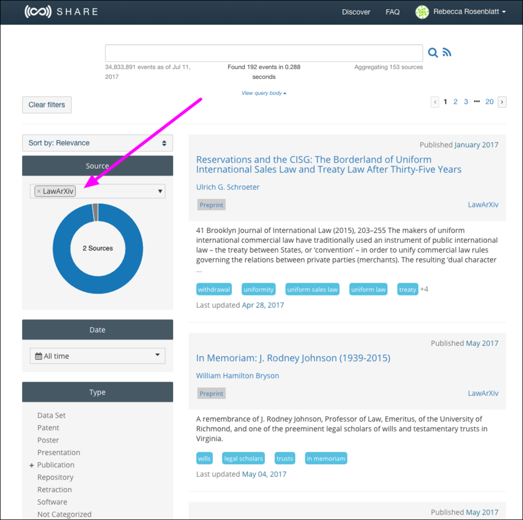Screen dimensions: 523x520
Task: Go to results page 20
Action: point(489,102)
